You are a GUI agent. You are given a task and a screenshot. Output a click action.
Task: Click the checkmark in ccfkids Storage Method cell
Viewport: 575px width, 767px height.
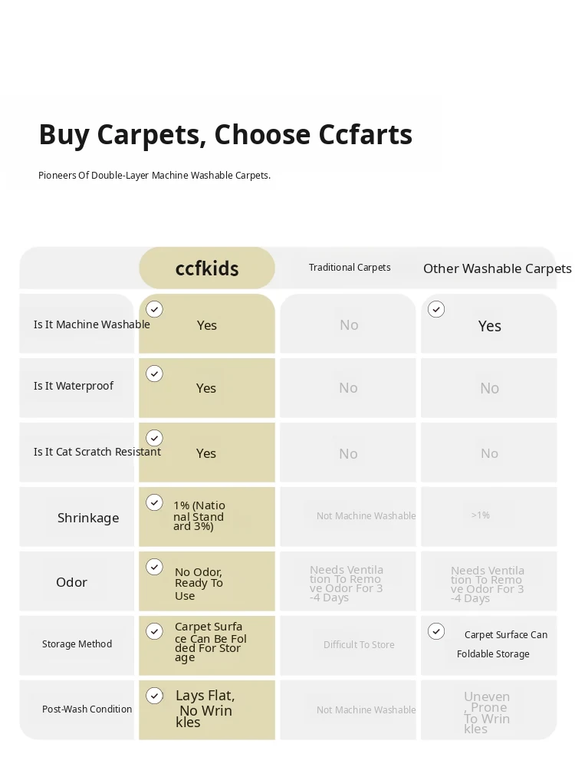pos(155,631)
